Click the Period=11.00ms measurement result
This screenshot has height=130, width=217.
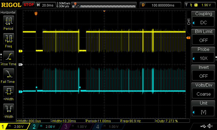pyautogui.click(x=103, y=121)
